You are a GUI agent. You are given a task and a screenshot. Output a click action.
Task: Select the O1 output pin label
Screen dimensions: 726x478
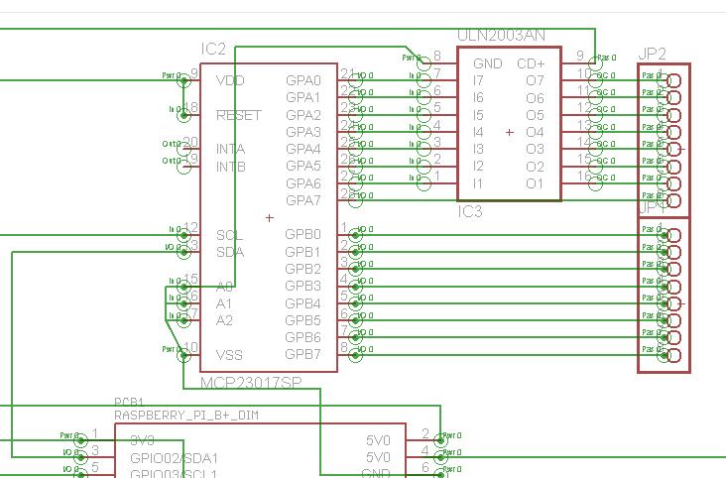point(536,183)
